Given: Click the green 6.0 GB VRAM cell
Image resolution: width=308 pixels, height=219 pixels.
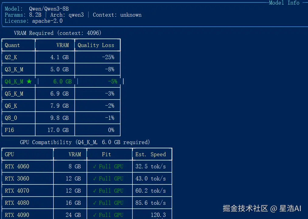Looking at the screenshot, I should pyautogui.click(x=63, y=82).
